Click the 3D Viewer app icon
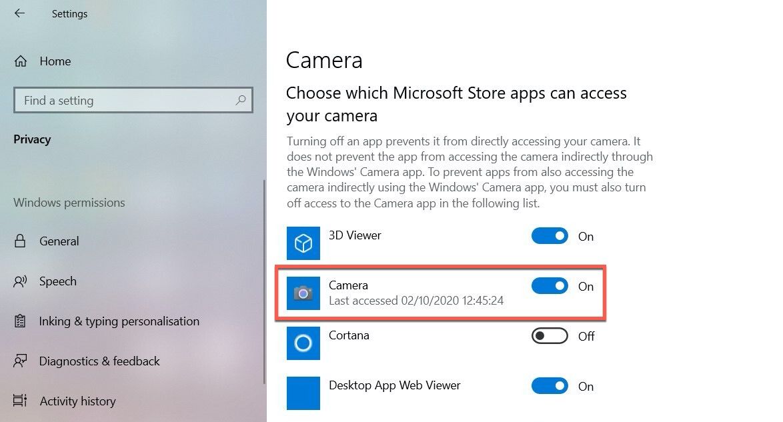The image size is (783, 422). [303, 243]
